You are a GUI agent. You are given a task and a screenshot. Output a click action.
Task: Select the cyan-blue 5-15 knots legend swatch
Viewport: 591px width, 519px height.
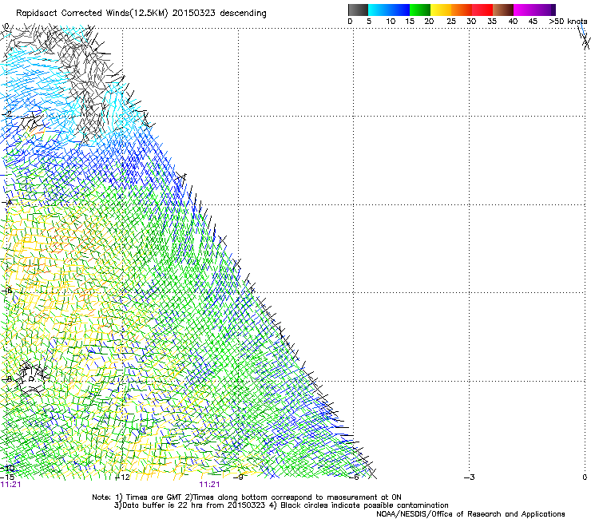pos(389,10)
